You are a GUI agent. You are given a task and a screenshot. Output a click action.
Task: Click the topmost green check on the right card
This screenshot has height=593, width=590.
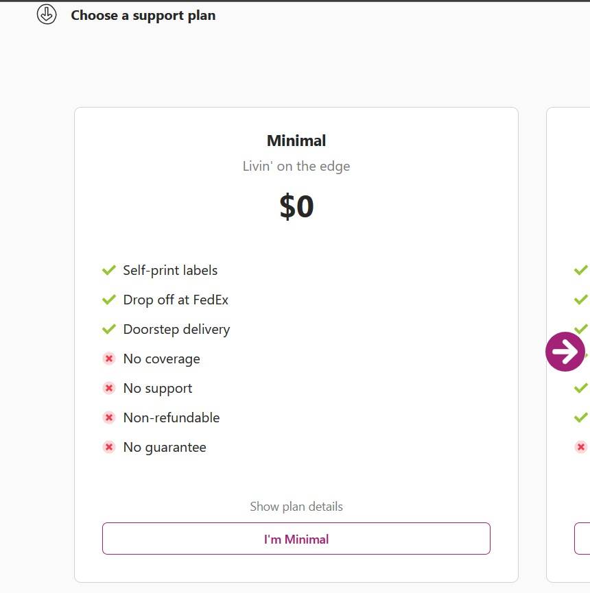581,270
